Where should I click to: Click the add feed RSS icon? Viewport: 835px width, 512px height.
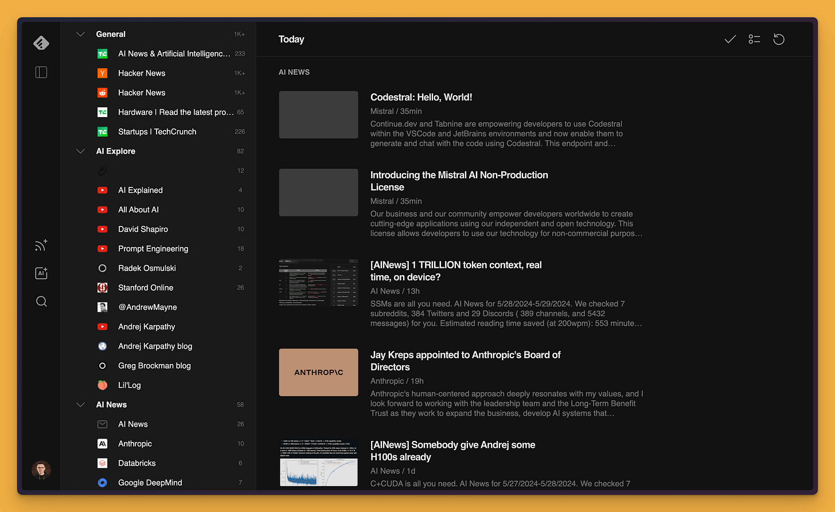pos(41,245)
